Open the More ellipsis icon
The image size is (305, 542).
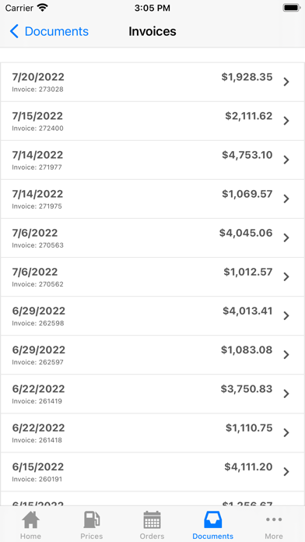274,519
